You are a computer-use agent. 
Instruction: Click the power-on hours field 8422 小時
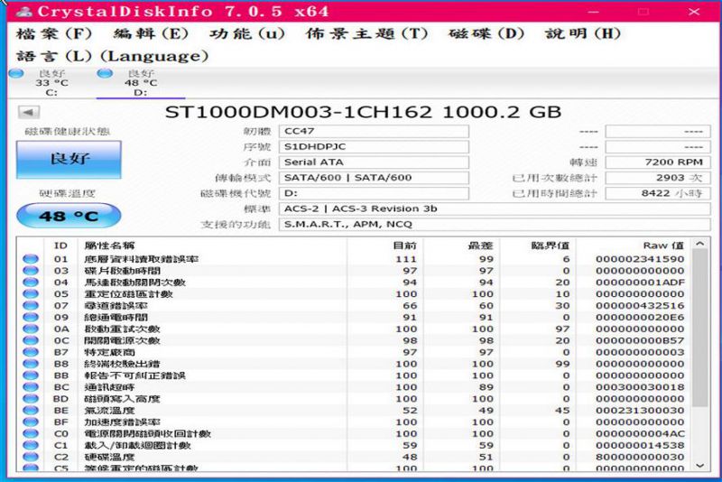[658, 193]
